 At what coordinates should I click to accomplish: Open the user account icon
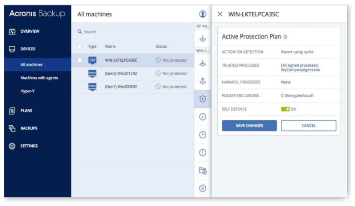pos(203,14)
